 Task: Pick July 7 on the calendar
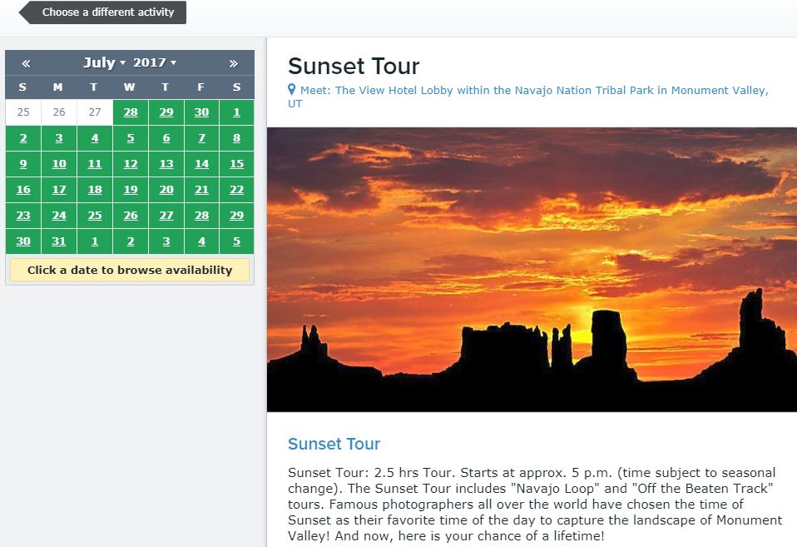[202, 138]
